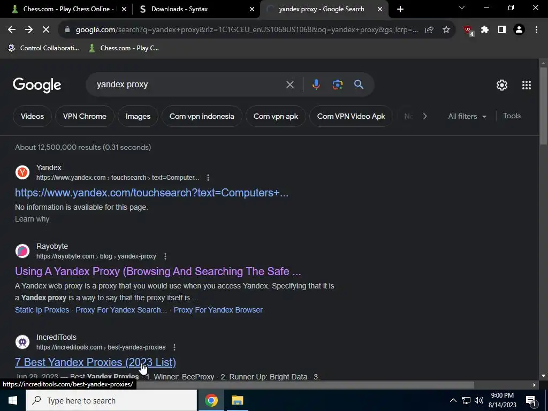The height and width of the screenshot is (411, 548).
Task: Go forward in browser history
Action: (x=29, y=30)
